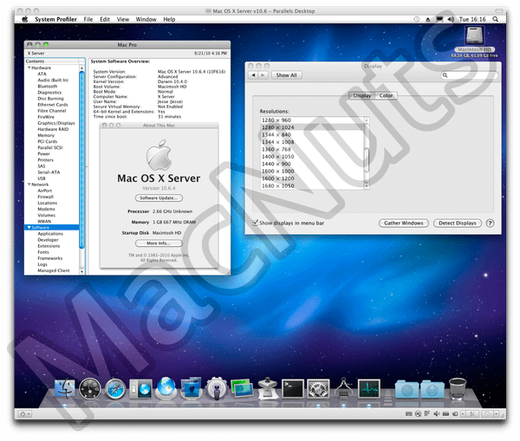Open Macintosh HD drive on desktop

475,36
